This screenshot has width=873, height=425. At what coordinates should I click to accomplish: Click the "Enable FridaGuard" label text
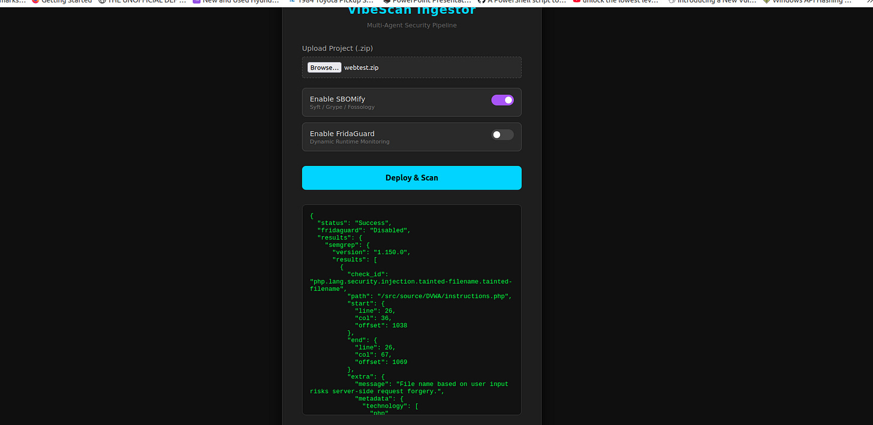(x=342, y=134)
